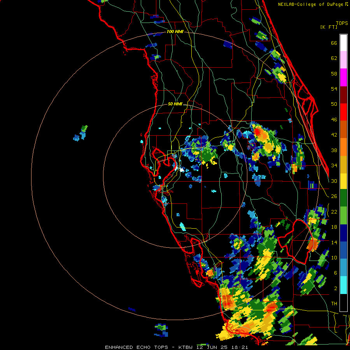Pick the black TH swatch in legend
Viewport: 350px width, 350px height.
343,303
